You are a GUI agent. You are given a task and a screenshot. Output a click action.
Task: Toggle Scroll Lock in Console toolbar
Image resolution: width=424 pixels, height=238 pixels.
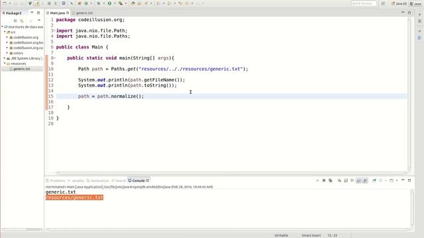coord(346,180)
